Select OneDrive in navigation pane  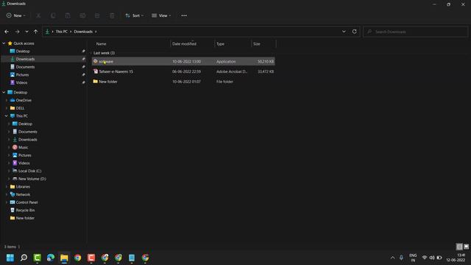[x=24, y=100]
